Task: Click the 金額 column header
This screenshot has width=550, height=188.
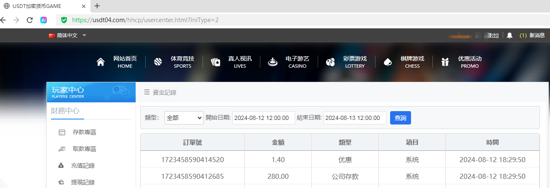Action: tap(278, 142)
